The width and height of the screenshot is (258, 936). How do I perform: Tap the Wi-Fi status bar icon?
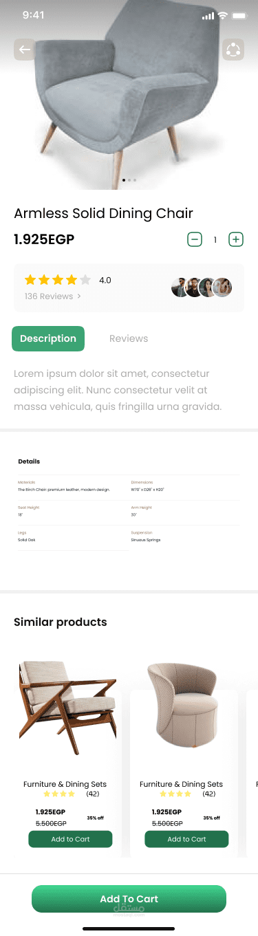222,16
